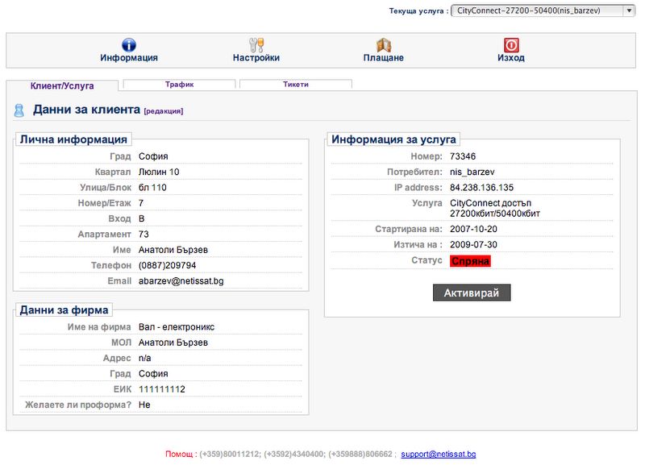Image resolution: width=645 pixels, height=465 pixels.
Task: Click the blue Информация info icon
Action: tap(128, 45)
